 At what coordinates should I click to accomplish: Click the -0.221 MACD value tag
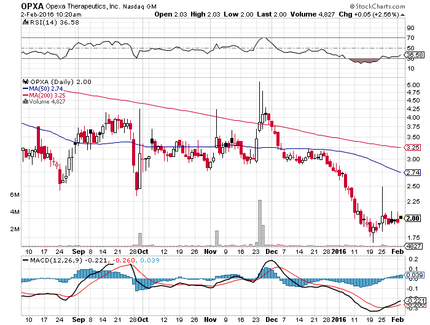coord(415,300)
